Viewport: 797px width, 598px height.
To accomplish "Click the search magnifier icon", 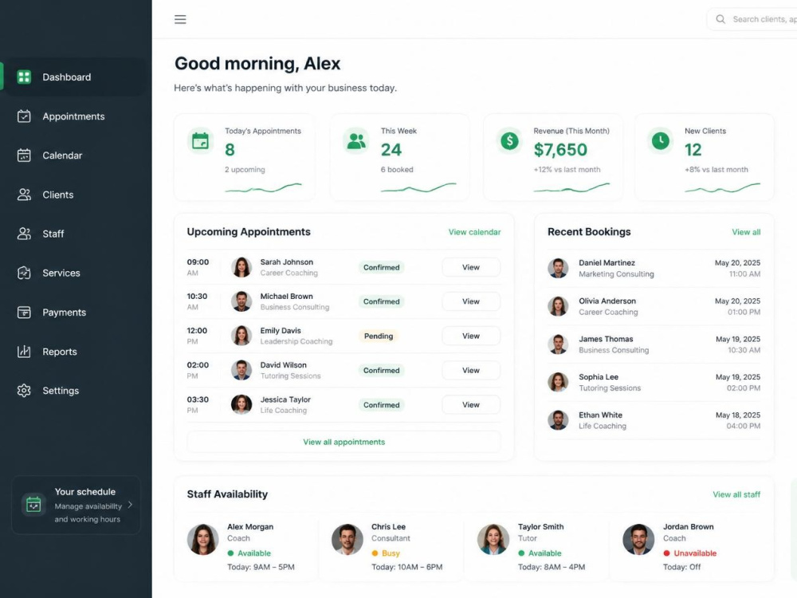I will [x=720, y=19].
